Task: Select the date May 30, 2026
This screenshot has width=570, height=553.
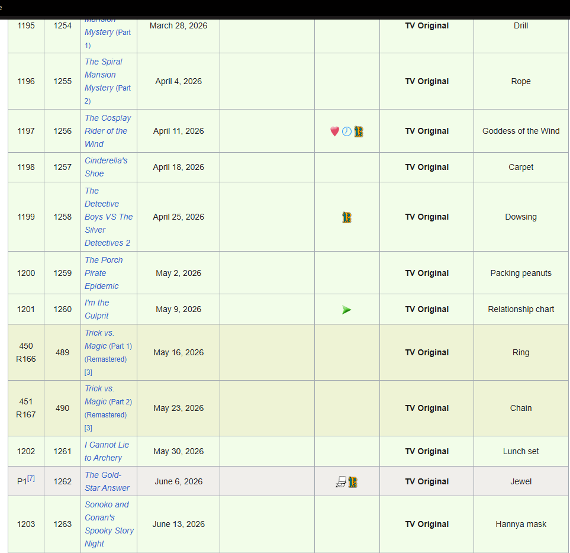Action: click(x=179, y=451)
